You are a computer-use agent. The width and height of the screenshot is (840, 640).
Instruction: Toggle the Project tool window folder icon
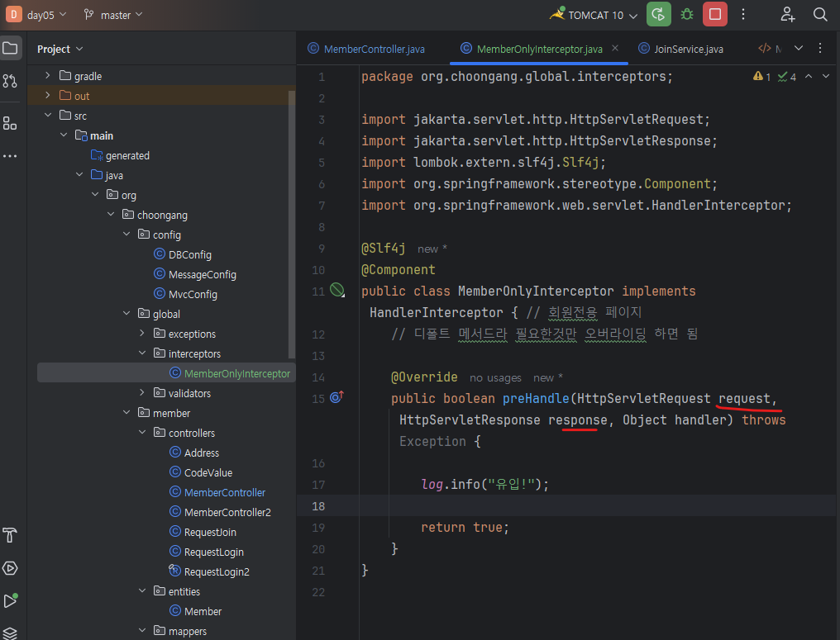pyautogui.click(x=10, y=48)
